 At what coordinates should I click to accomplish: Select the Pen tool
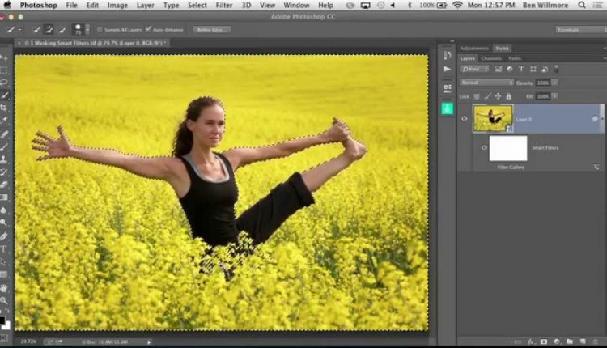(4, 236)
